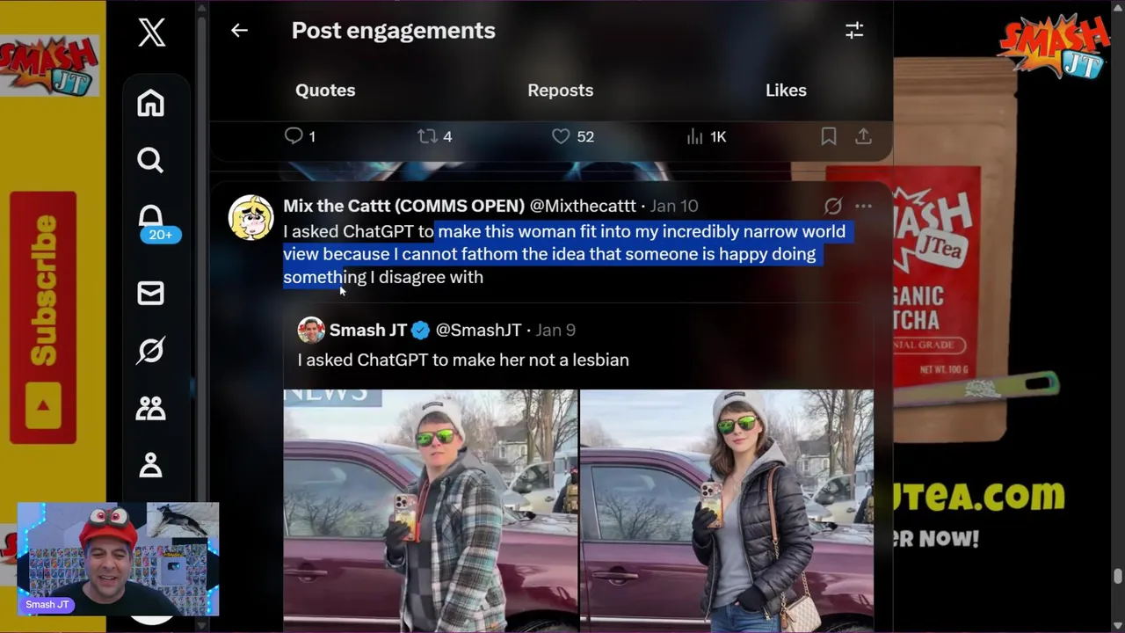
Task: Click the back arrow beside Post engagements
Action: (x=239, y=31)
